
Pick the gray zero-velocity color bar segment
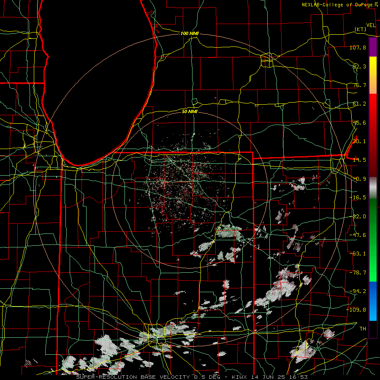(x=373, y=188)
